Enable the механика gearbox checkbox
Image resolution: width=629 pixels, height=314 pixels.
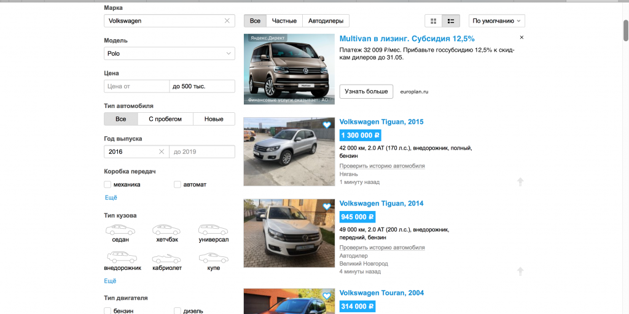[x=108, y=185]
